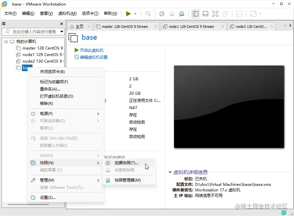294x216 pixels.
Task: Click the green power-on play toolbar button
Action: (x=128, y=14)
